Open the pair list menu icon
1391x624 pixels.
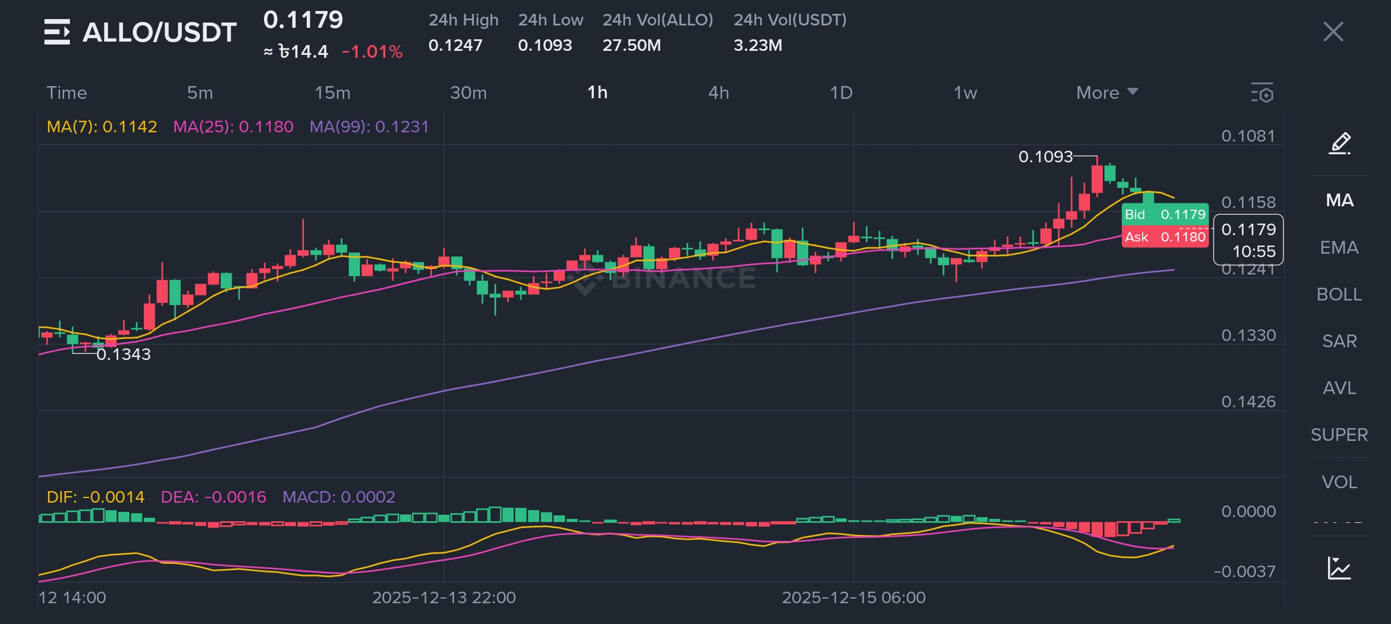click(x=57, y=32)
